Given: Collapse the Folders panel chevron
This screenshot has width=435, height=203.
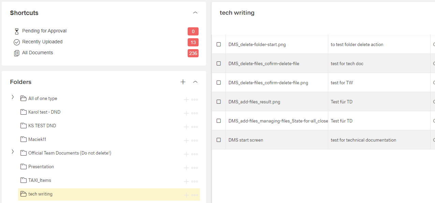Looking at the screenshot, I should tap(195, 82).
